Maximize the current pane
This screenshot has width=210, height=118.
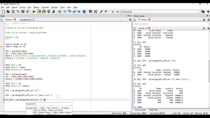tap(91, 12)
